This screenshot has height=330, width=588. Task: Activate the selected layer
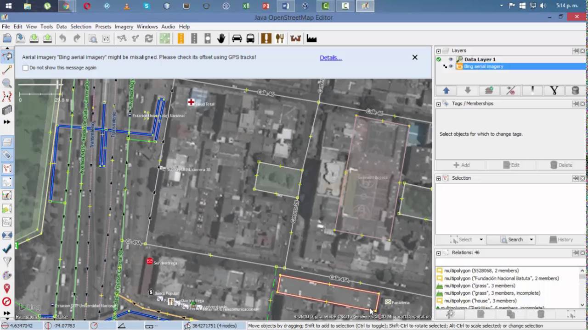[x=489, y=91]
